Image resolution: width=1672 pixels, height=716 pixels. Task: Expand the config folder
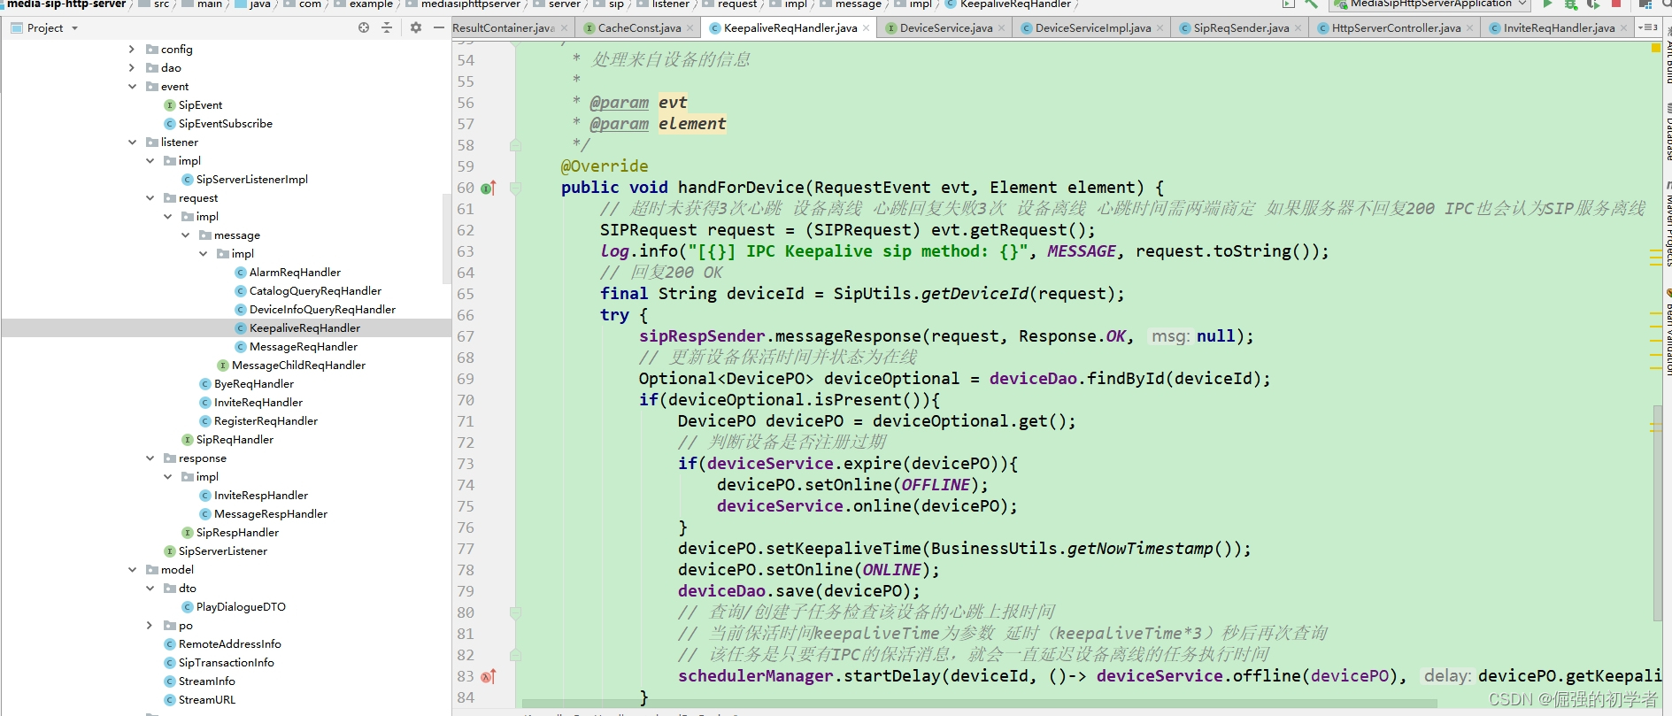pyautogui.click(x=132, y=49)
